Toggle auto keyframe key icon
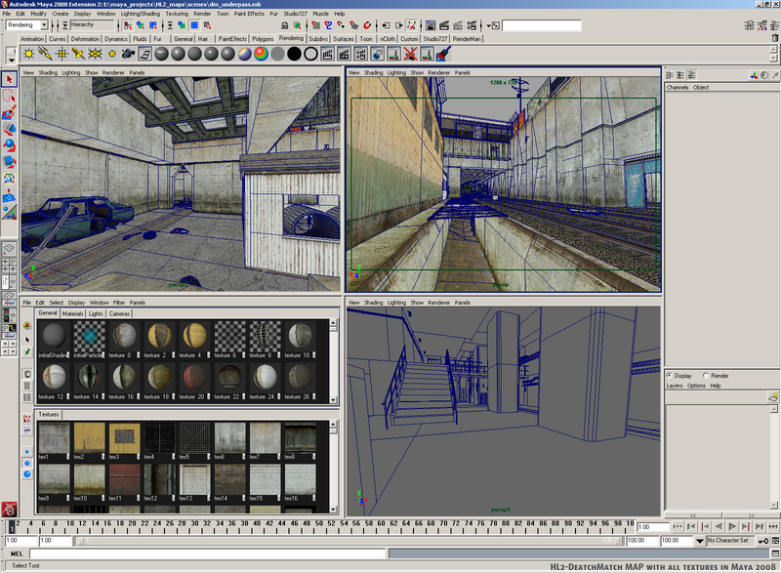Image resolution: width=781 pixels, height=573 pixels. click(763, 541)
